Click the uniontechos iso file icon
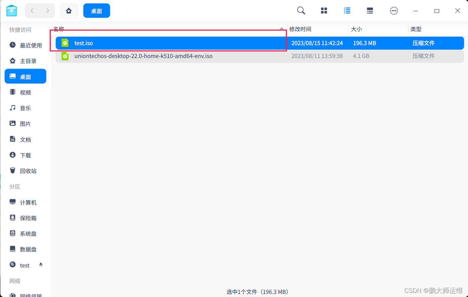This screenshot has width=468, height=297. pyautogui.click(x=65, y=56)
